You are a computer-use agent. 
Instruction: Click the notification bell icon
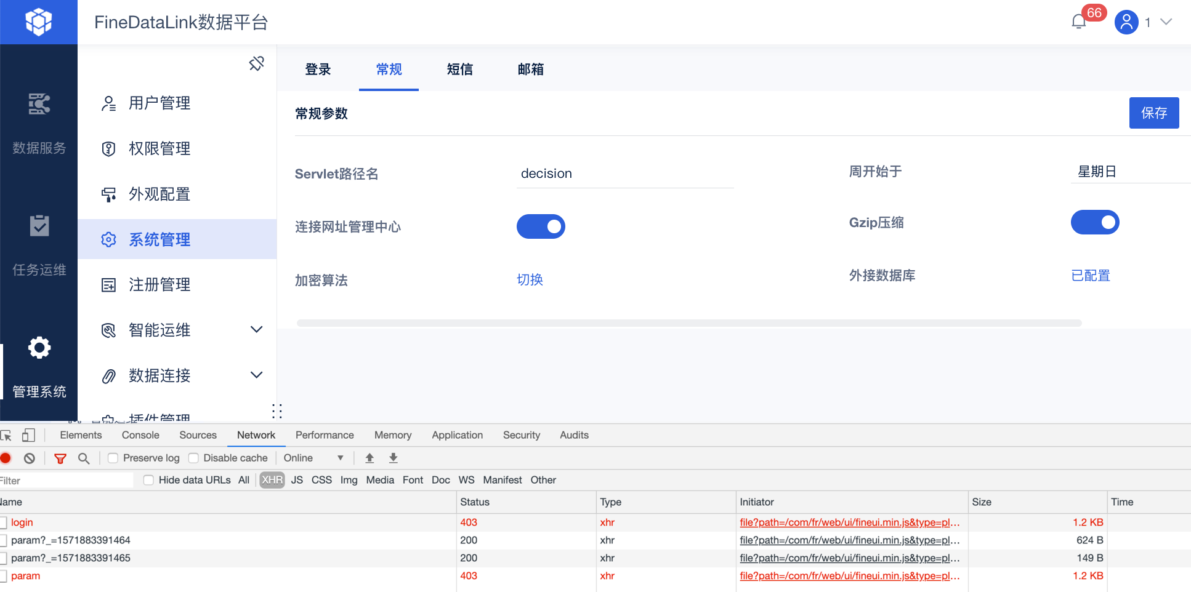pos(1078,22)
